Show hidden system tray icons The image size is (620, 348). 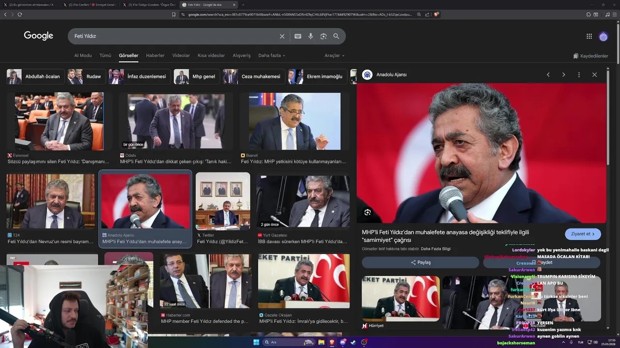tap(563, 342)
